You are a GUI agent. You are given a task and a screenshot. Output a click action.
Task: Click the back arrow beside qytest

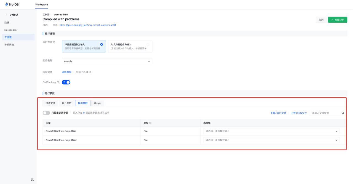[6, 15]
